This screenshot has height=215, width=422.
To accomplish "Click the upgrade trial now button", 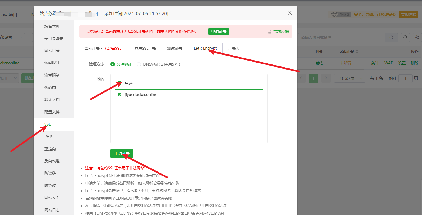I will click(409, 15).
